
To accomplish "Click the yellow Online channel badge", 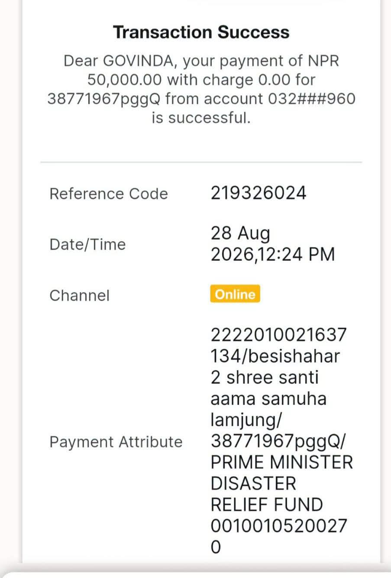I will (235, 294).
